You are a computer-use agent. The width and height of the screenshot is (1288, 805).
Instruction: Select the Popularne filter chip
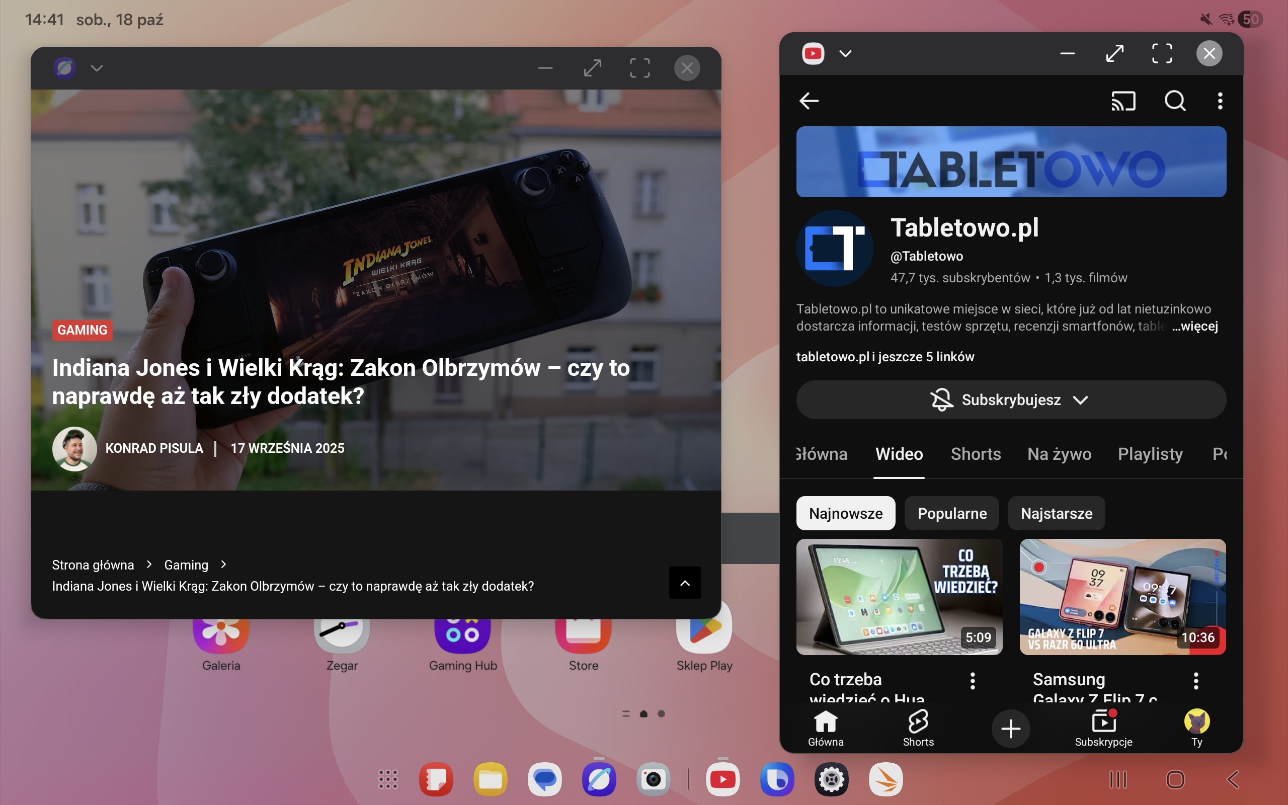(951, 513)
